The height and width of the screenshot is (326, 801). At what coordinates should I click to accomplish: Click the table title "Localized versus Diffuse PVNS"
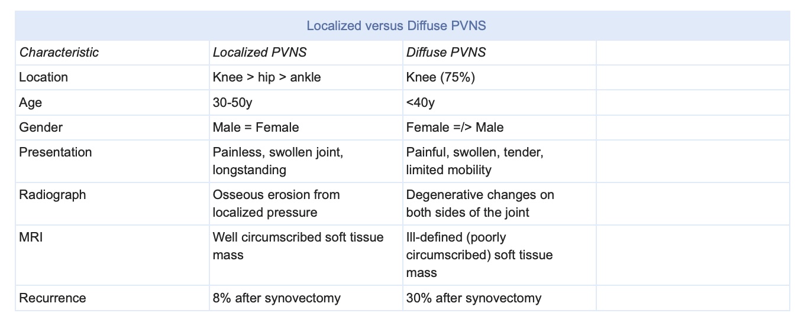tap(402, 26)
